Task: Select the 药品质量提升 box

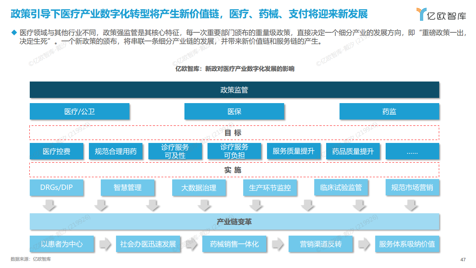Action: pyautogui.click(x=353, y=151)
